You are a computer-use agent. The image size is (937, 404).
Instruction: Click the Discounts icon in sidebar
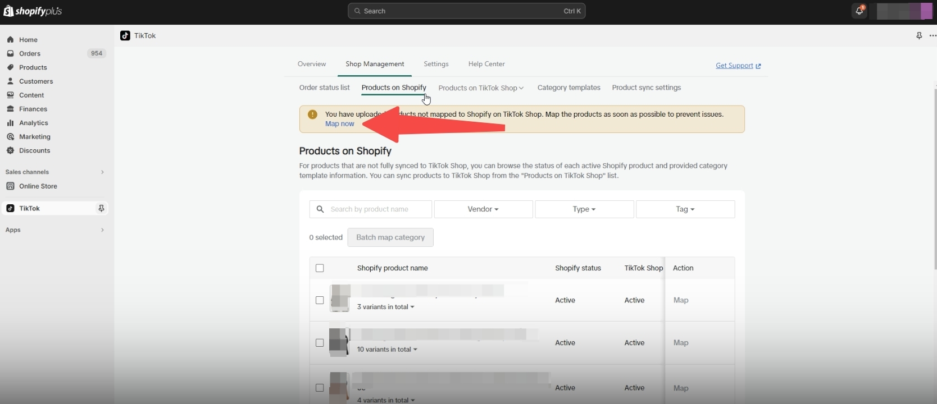tap(10, 150)
